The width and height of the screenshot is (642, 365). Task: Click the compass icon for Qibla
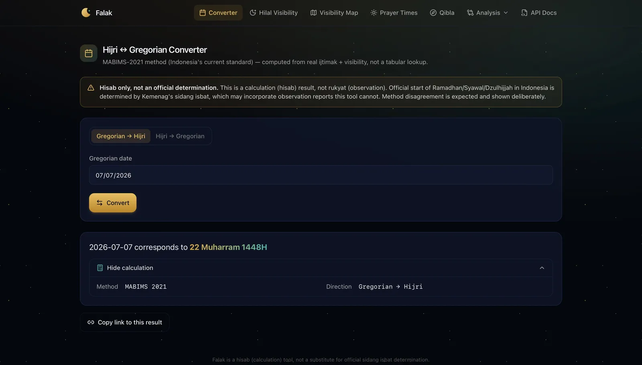tap(433, 13)
